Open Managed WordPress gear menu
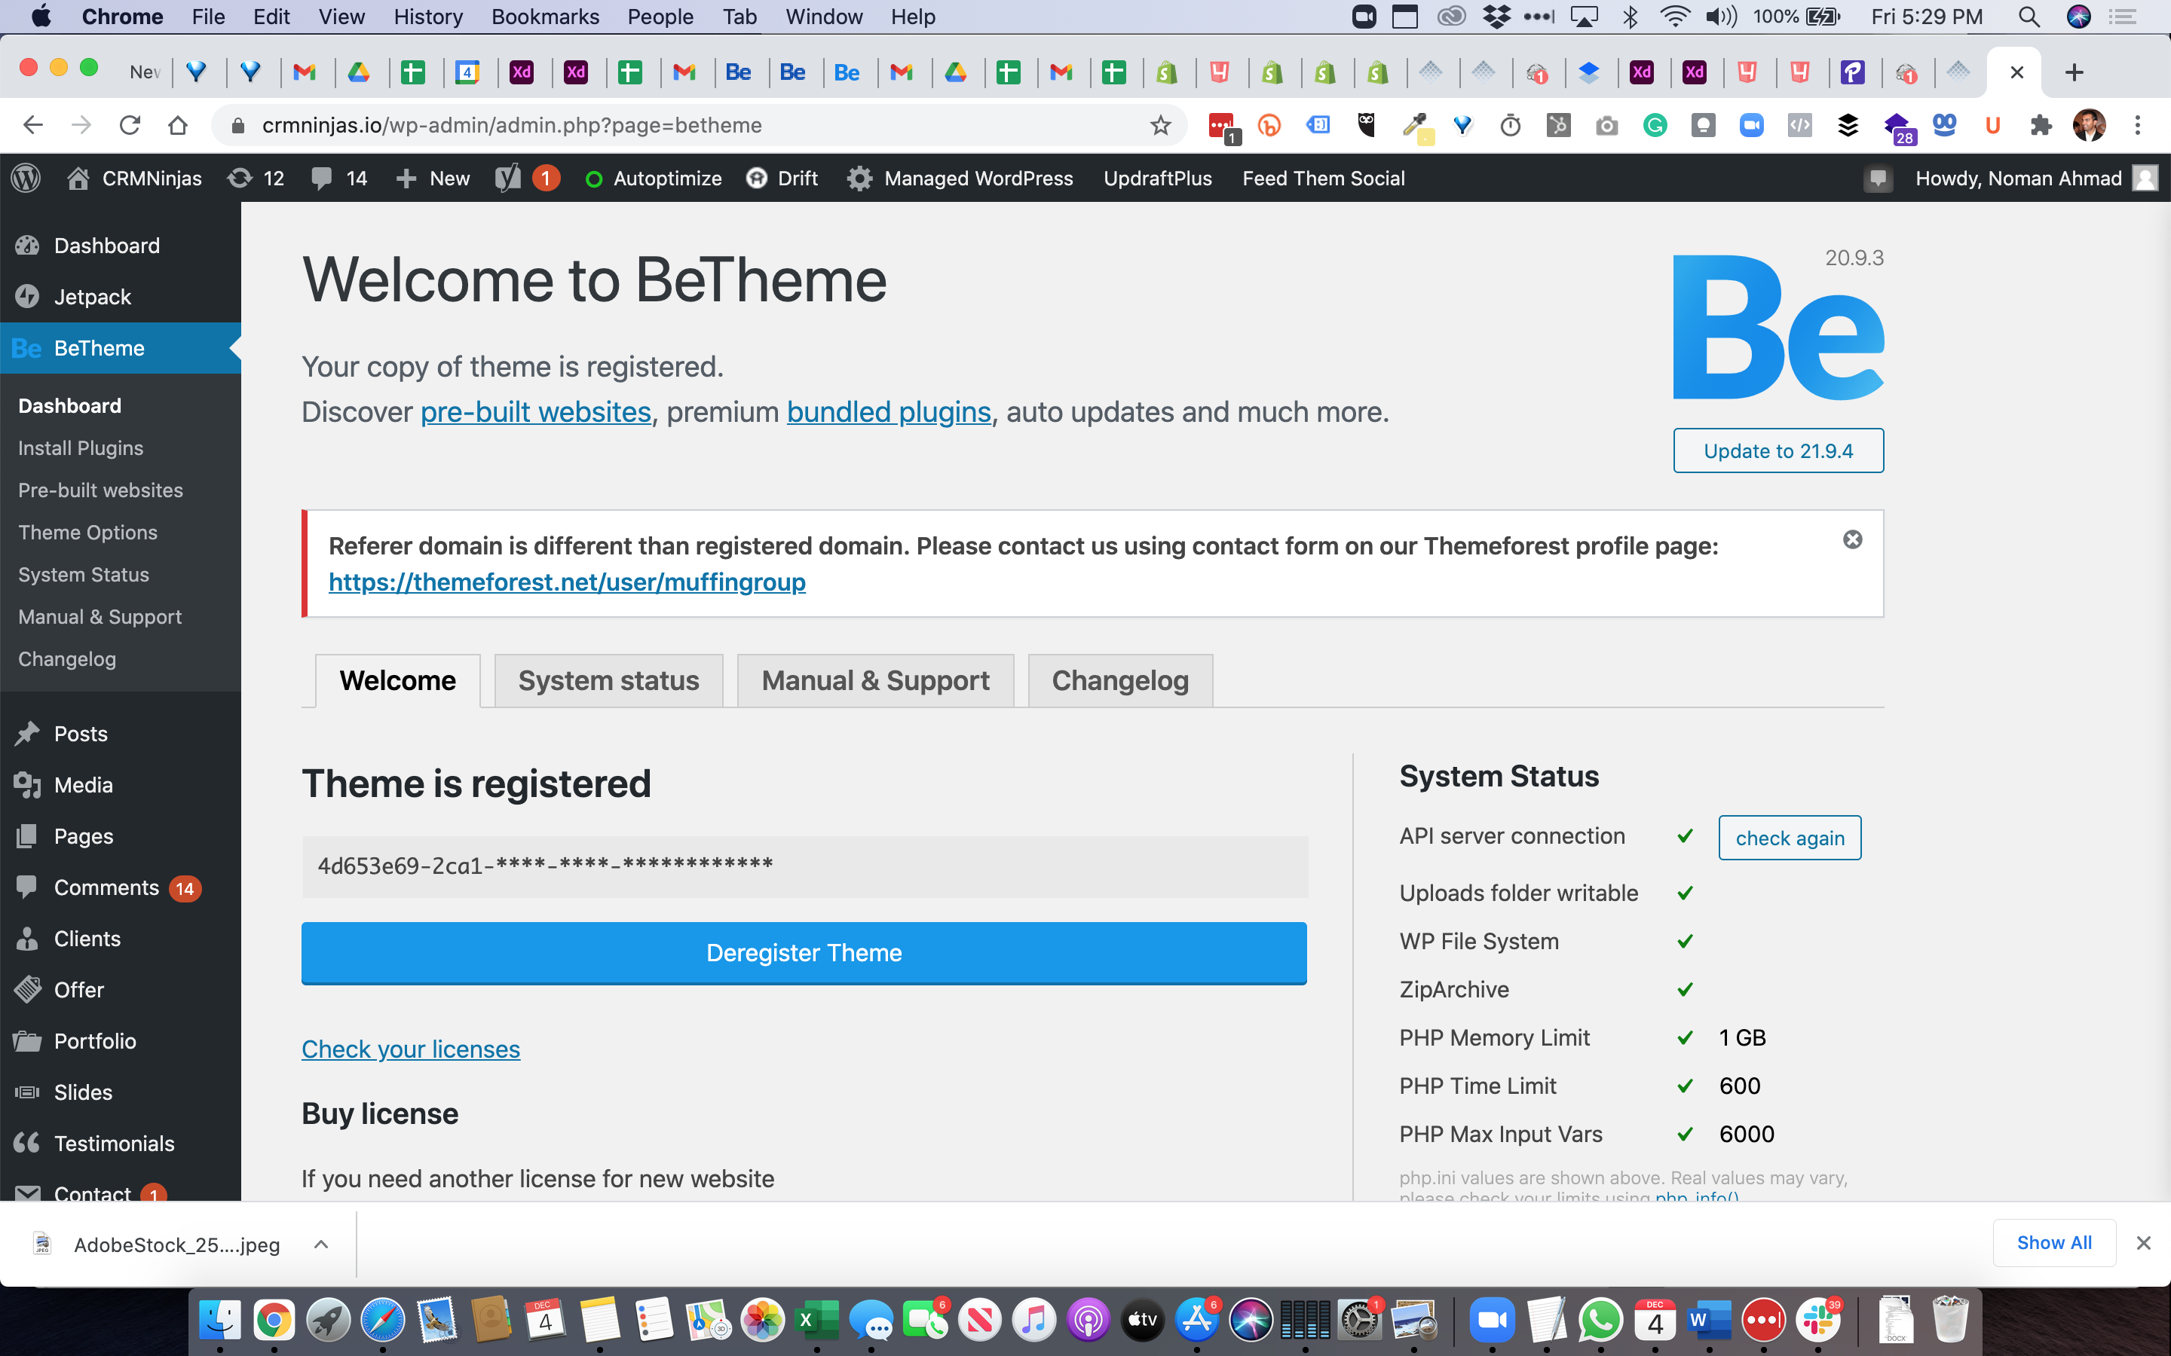This screenshot has height=1356, width=2171. coord(960,179)
